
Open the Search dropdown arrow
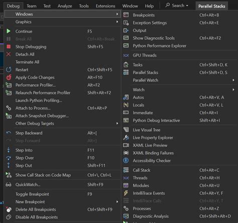click(x=187, y=6)
